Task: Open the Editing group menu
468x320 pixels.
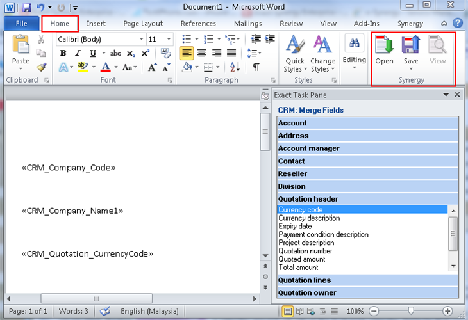Action: pos(355,52)
